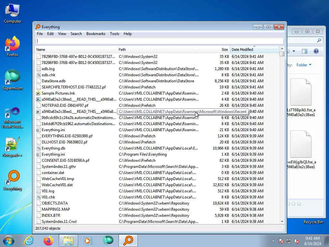
Task: Click scrollbar up arrow in results list
Action: 282,49
